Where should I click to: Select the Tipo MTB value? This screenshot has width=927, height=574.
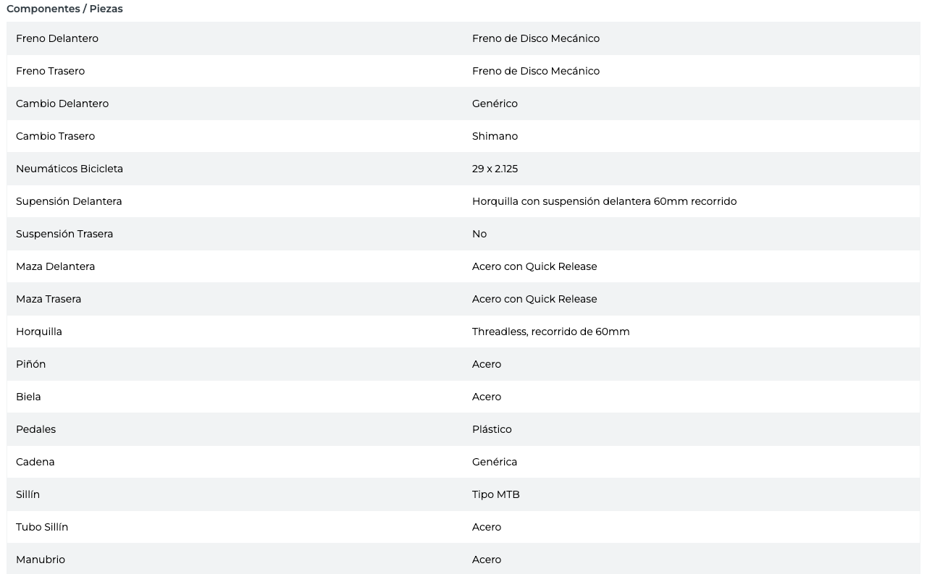point(495,494)
